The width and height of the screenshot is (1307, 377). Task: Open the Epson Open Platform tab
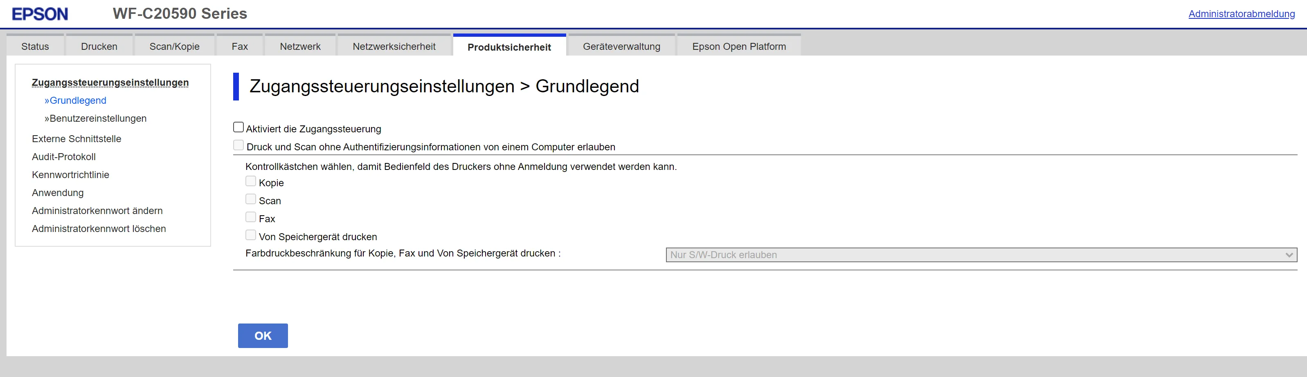click(x=739, y=47)
